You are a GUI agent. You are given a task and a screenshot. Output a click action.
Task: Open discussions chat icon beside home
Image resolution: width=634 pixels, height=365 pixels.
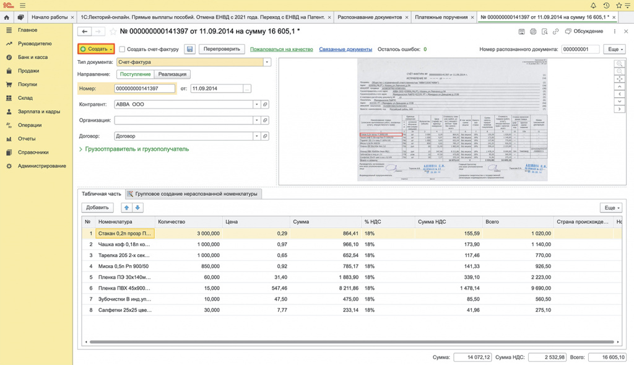click(20, 17)
